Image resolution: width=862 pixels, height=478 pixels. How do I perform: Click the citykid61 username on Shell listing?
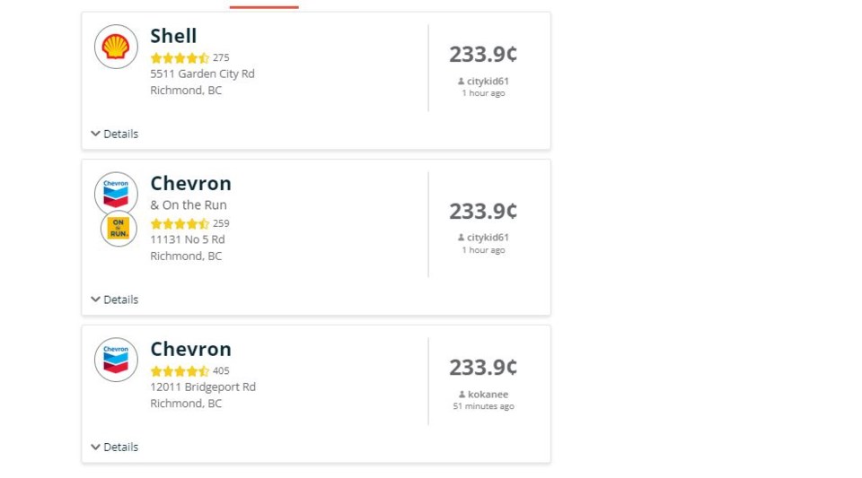coord(488,82)
